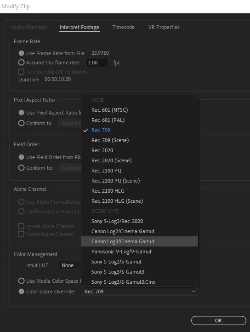Click the greyed DCDM XYZ entry
Image resolution: width=250 pixels, height=332 pixels.
click(x=140, y=211)
